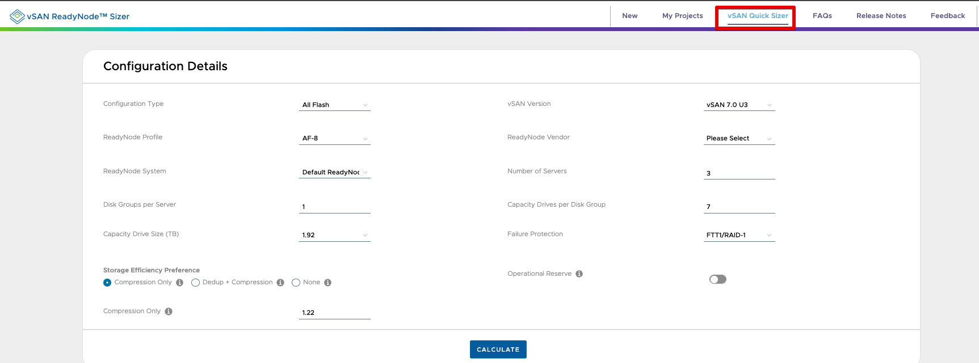
Task: Click info icon by Compression Only ratio field
Action: [x=169, y=311]
